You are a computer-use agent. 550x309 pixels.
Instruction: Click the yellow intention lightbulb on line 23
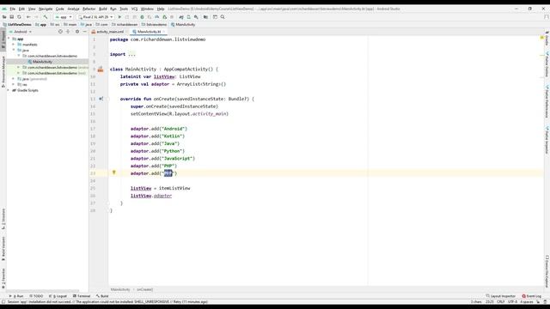pos(113,173)
